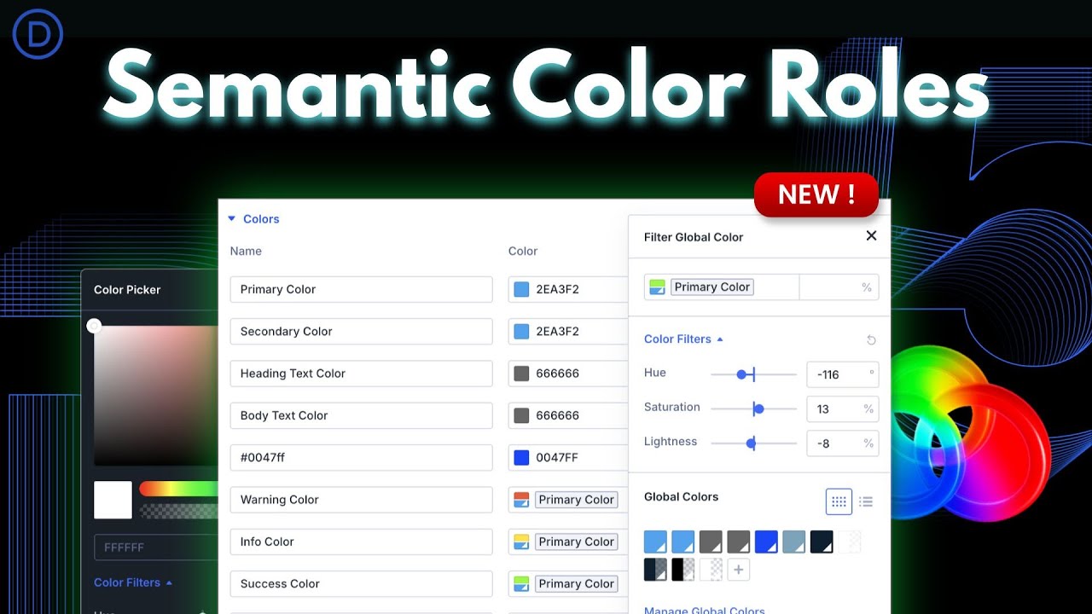Open the Secondary Color row's blue swatch

click(x=521, y=331)
